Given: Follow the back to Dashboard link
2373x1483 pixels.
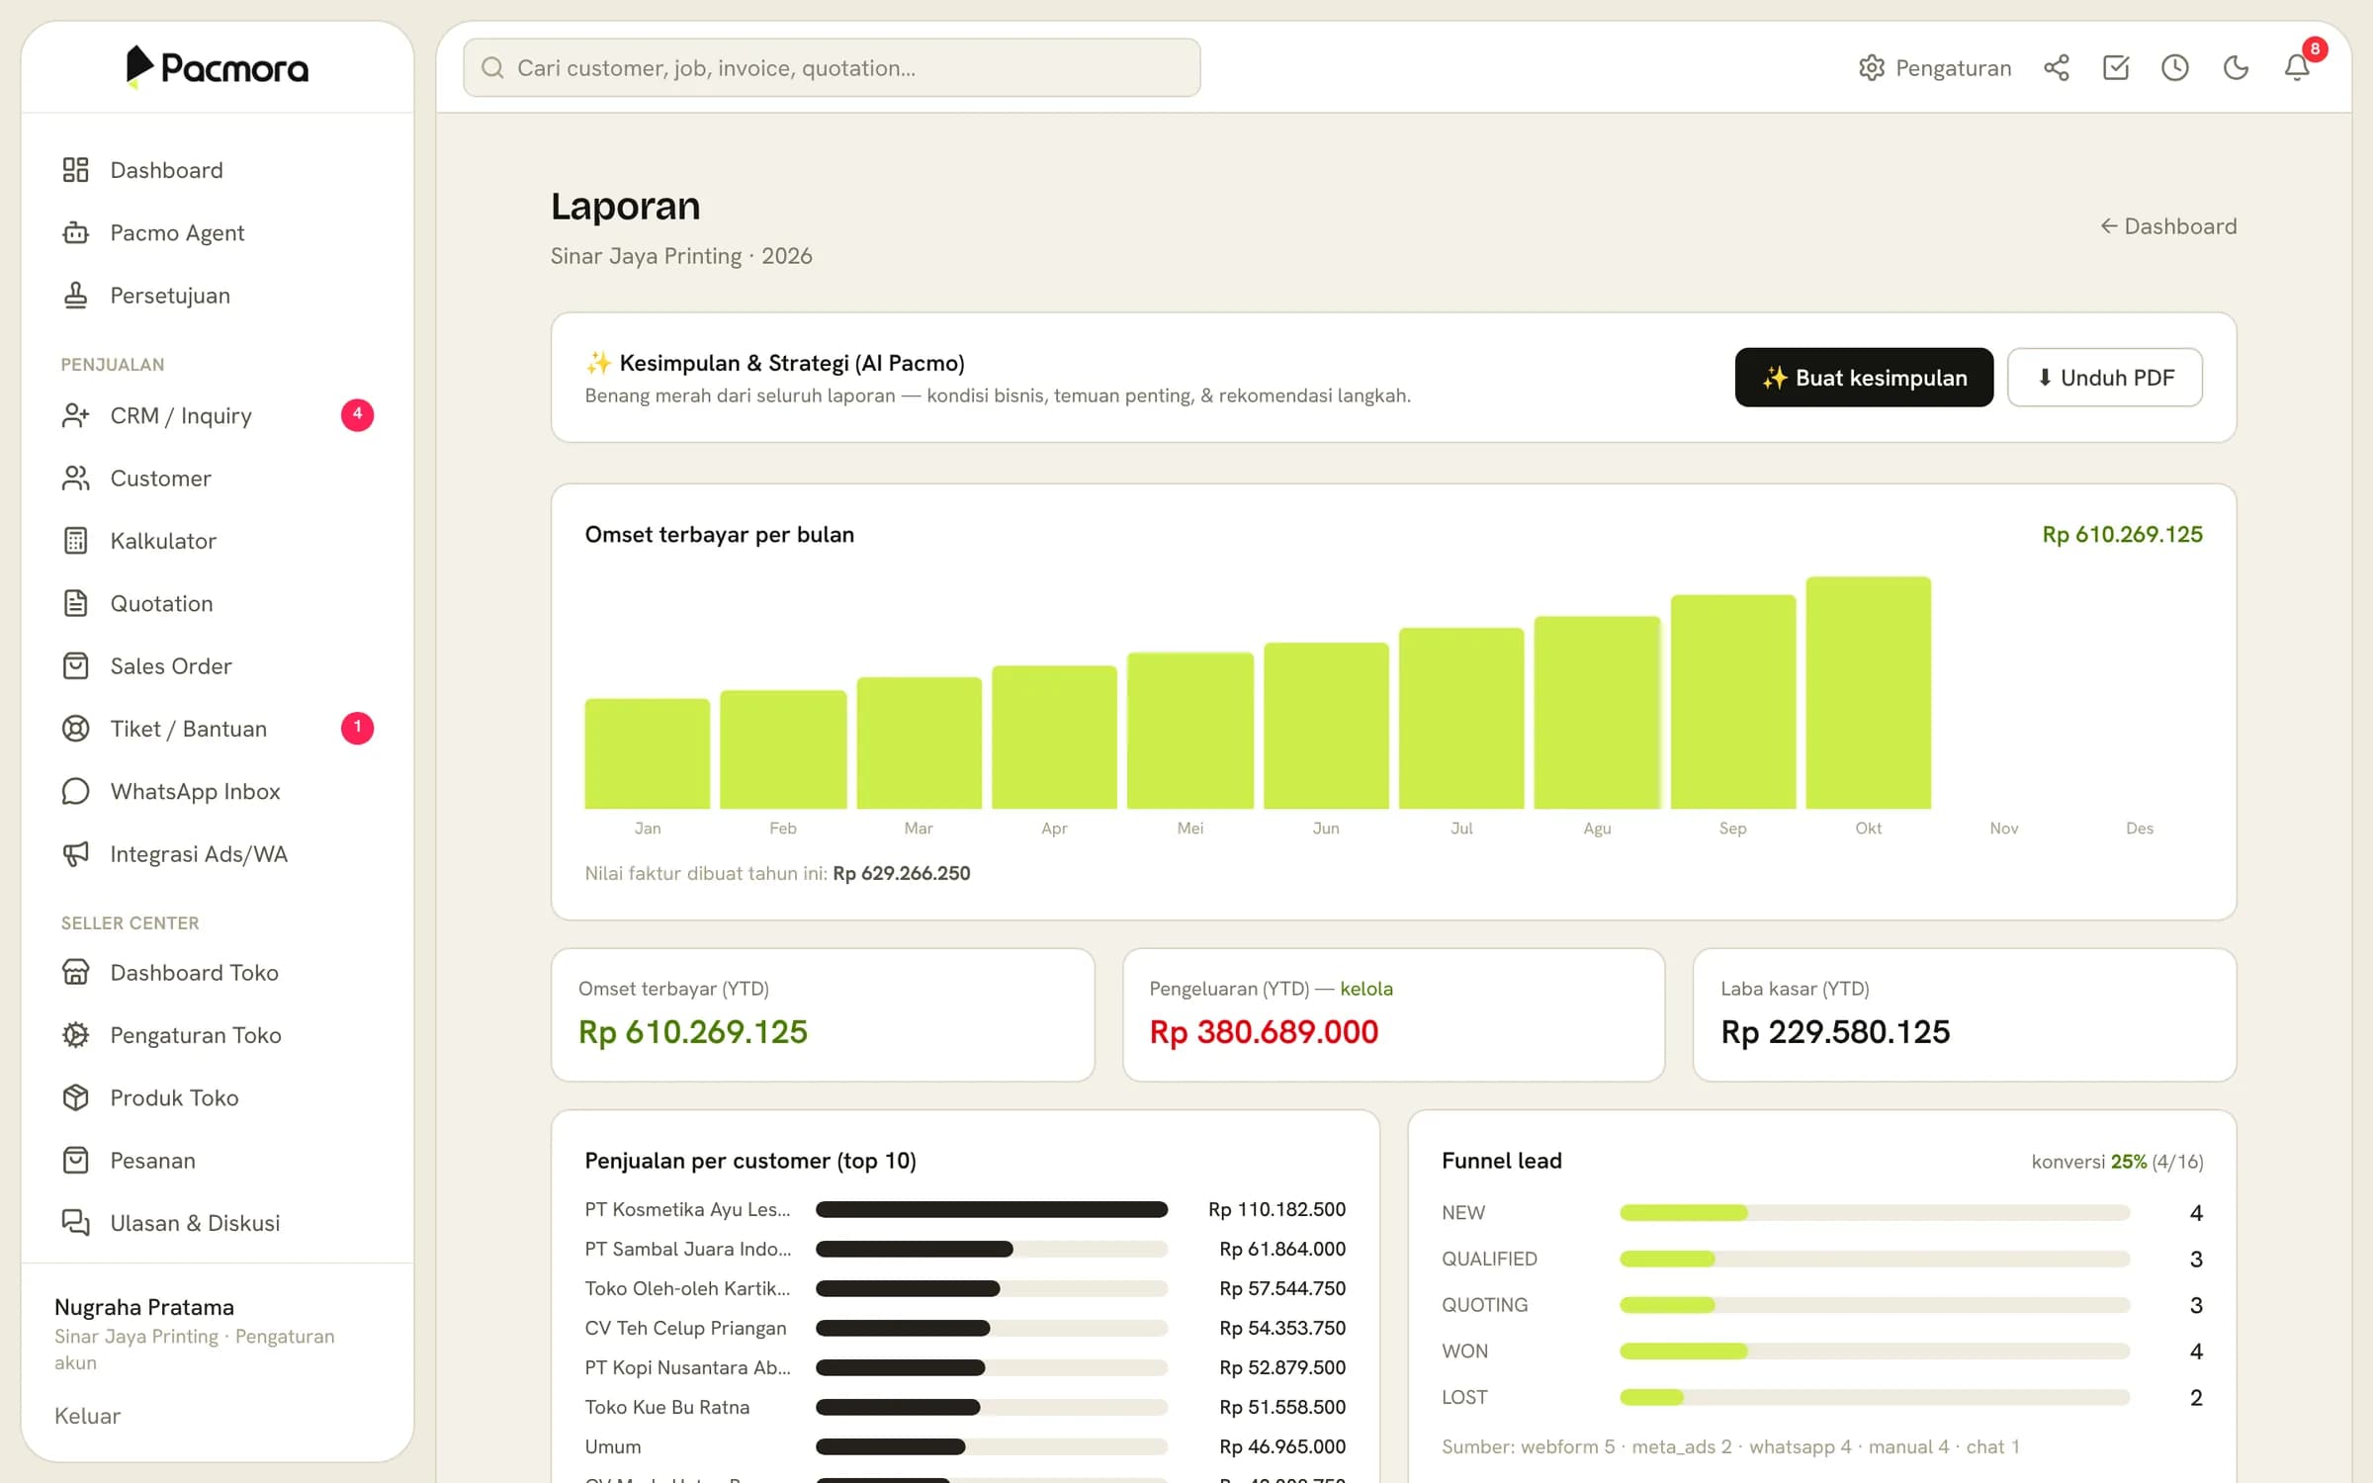Looking at the screenshot, I should pos(2168,226).
